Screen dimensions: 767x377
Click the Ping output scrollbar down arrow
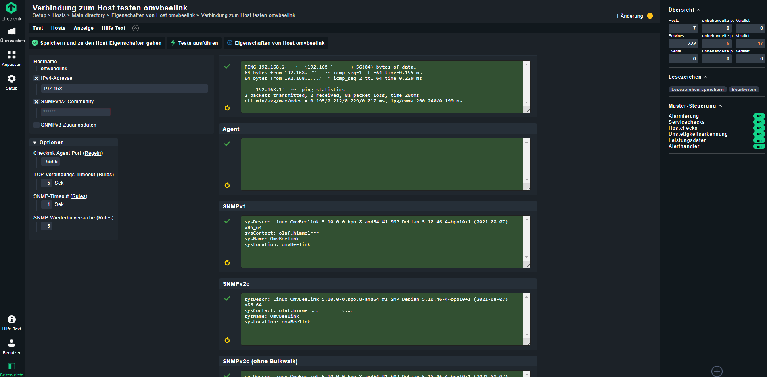tap(527, 102)
